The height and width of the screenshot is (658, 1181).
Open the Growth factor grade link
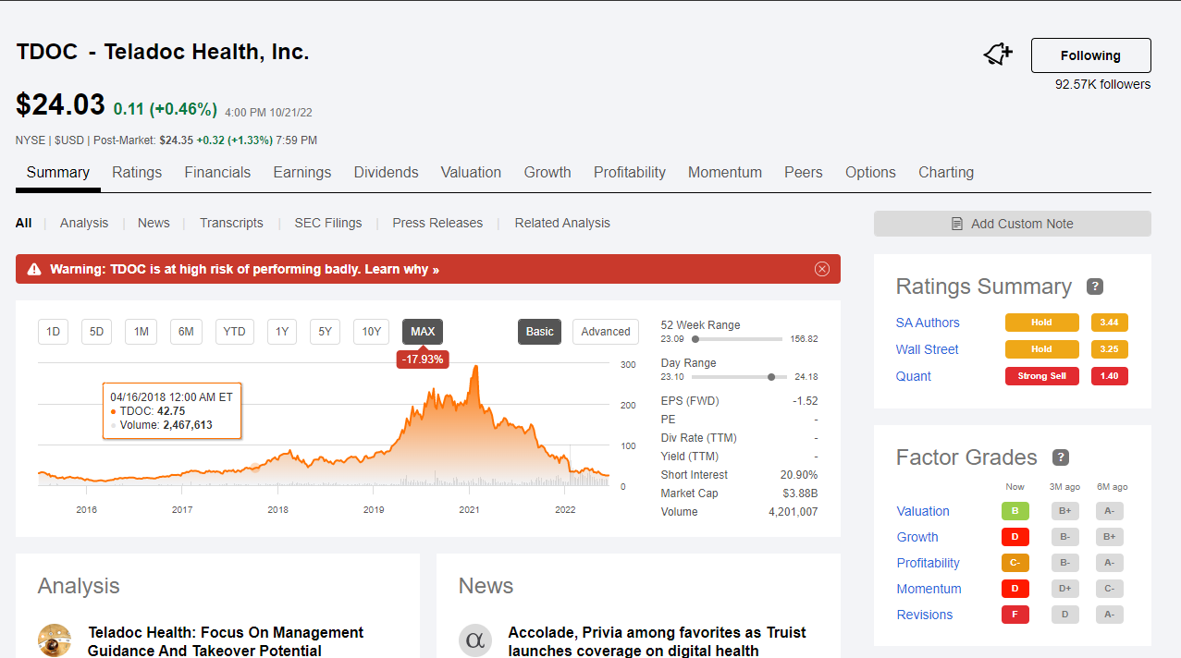point(917,537)
